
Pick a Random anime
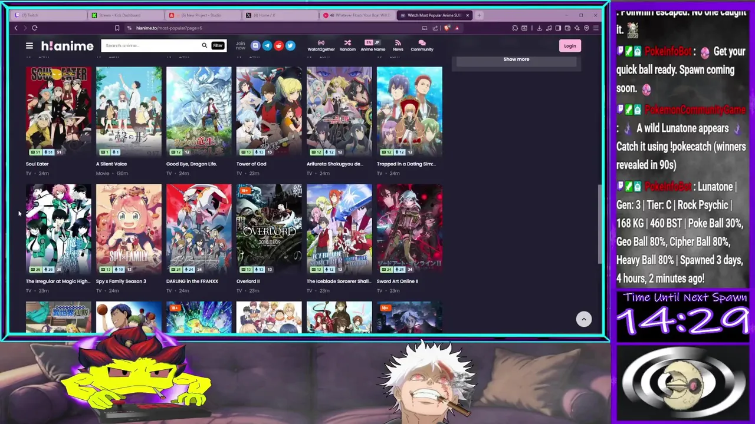[x=347, y=45]
